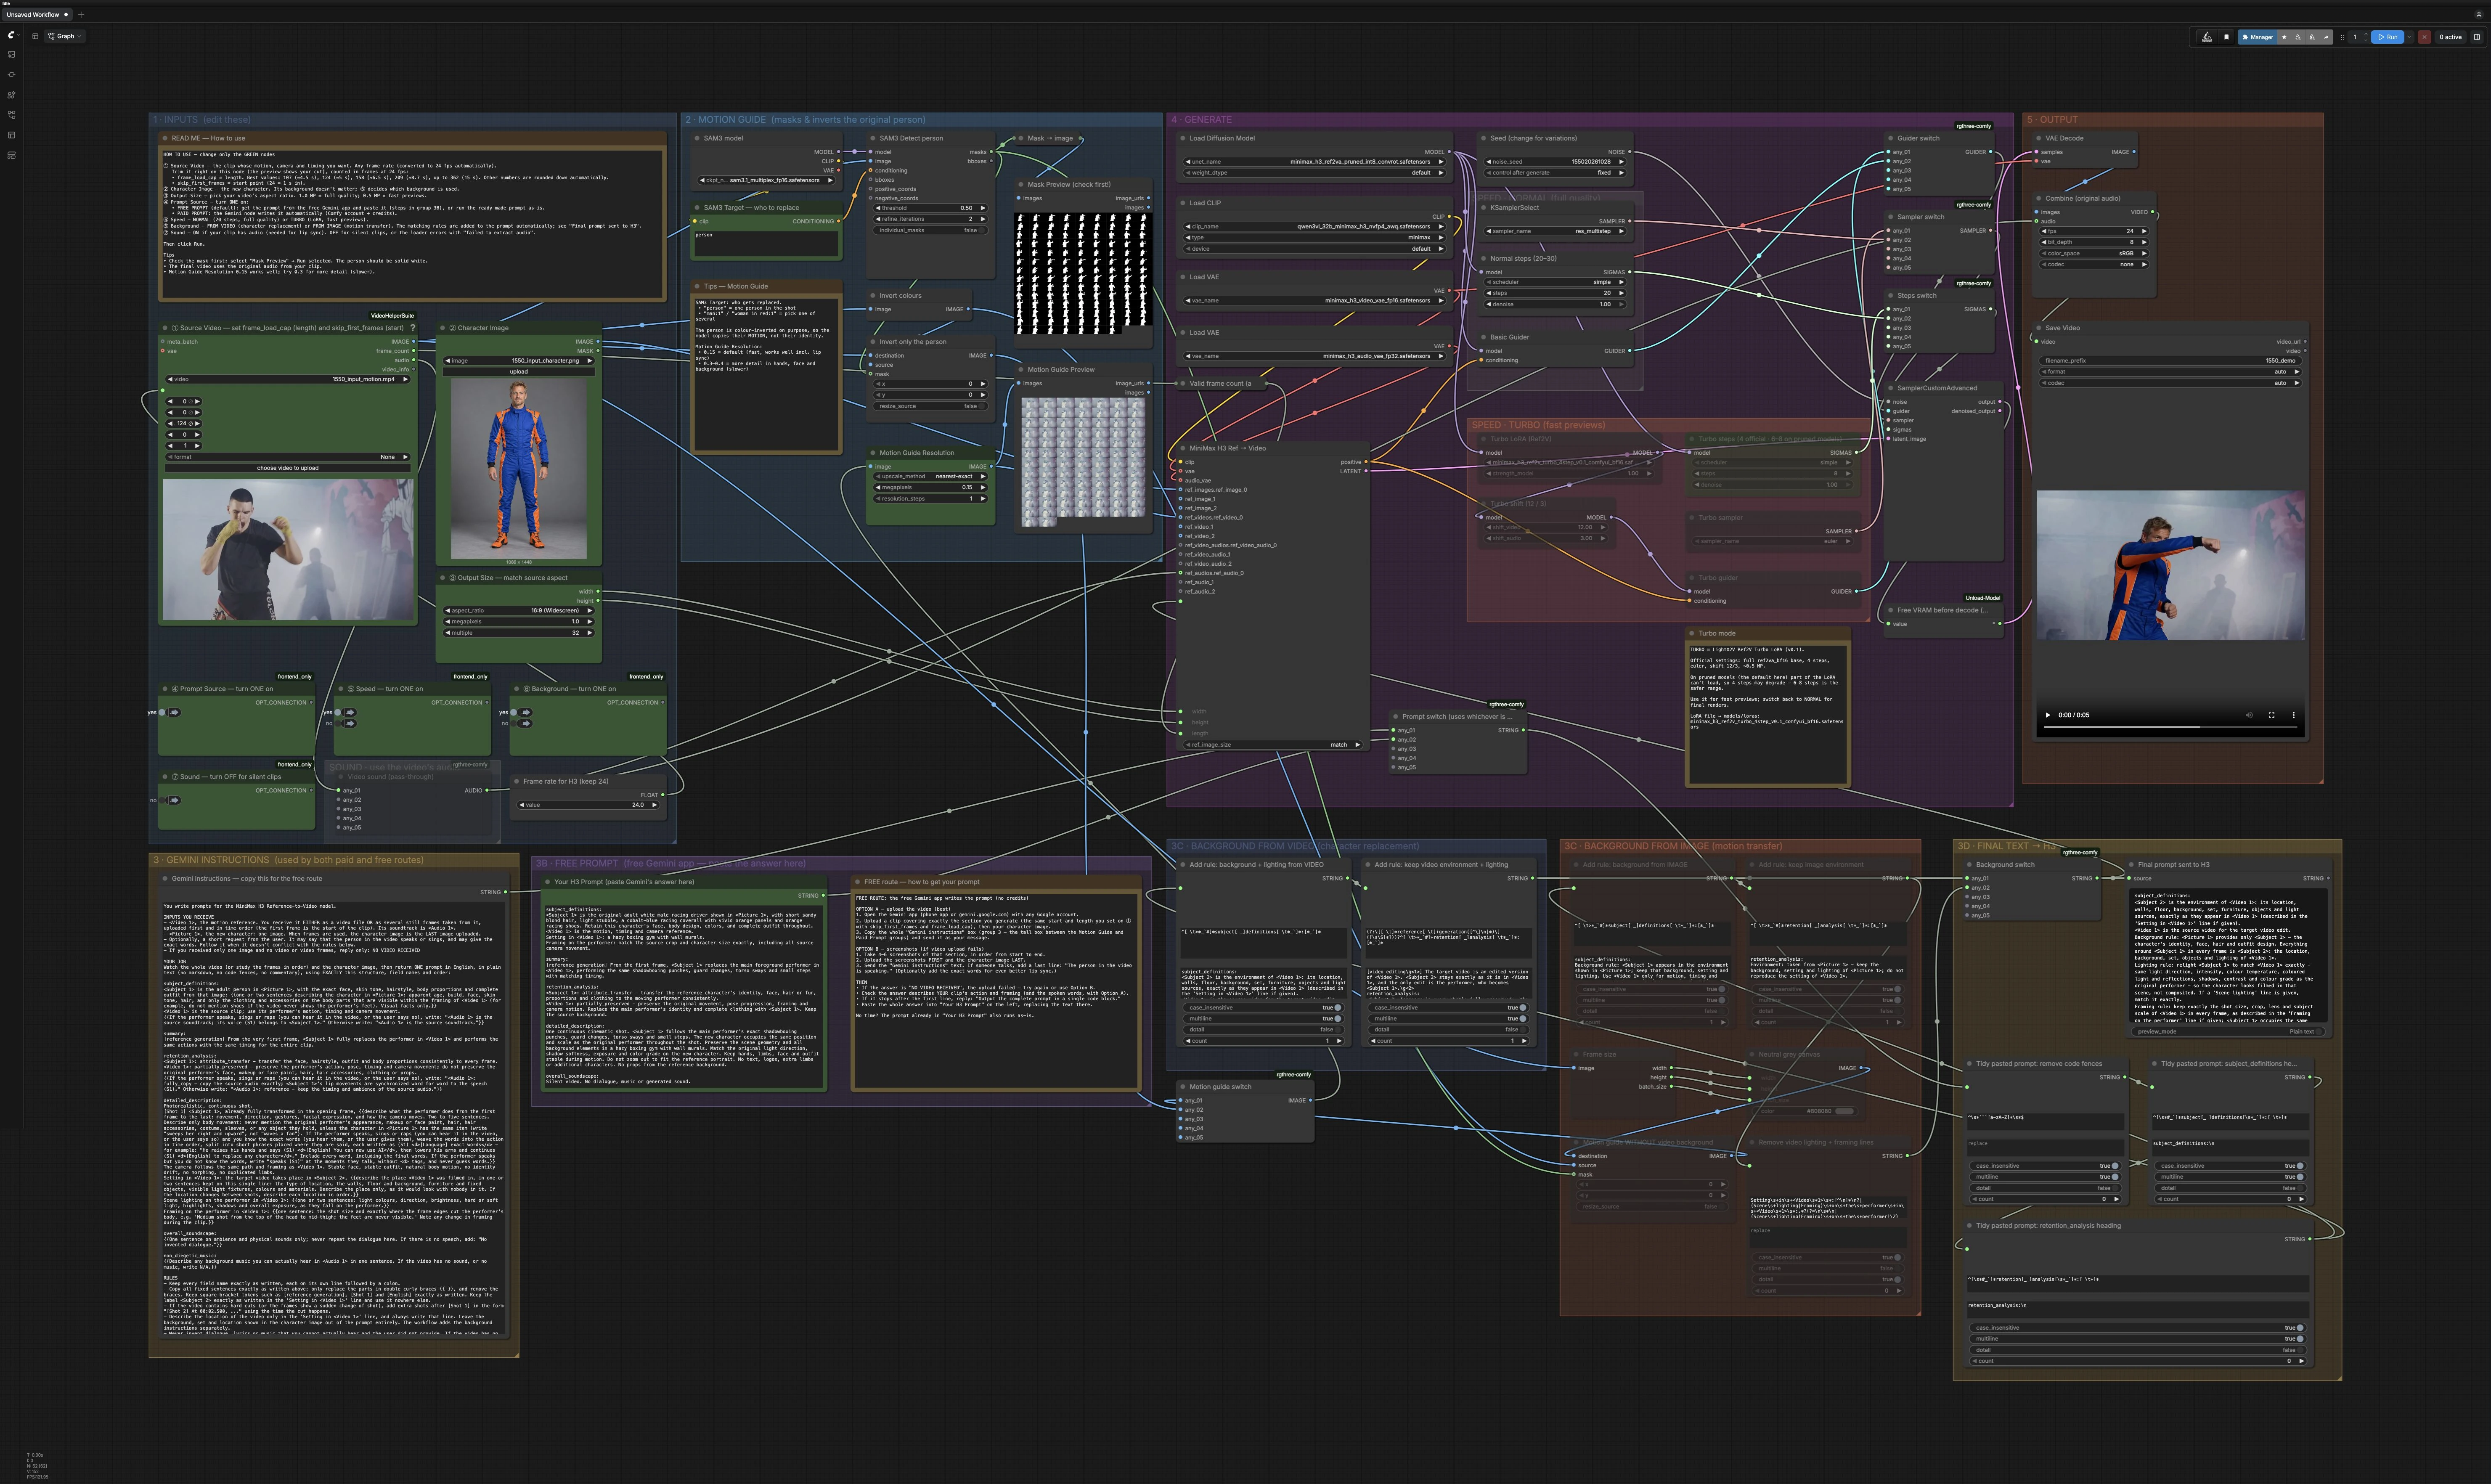Open the Graph dropdown in the breadcrumb
Viewport: 2491px width, 1484px height.
[66, 36]
